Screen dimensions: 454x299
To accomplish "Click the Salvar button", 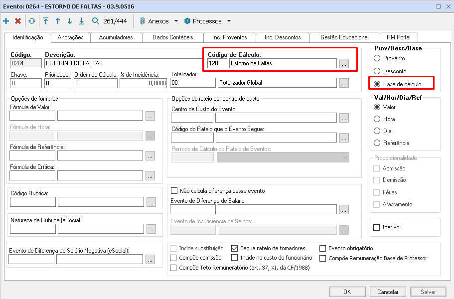I will click(428, 292).
